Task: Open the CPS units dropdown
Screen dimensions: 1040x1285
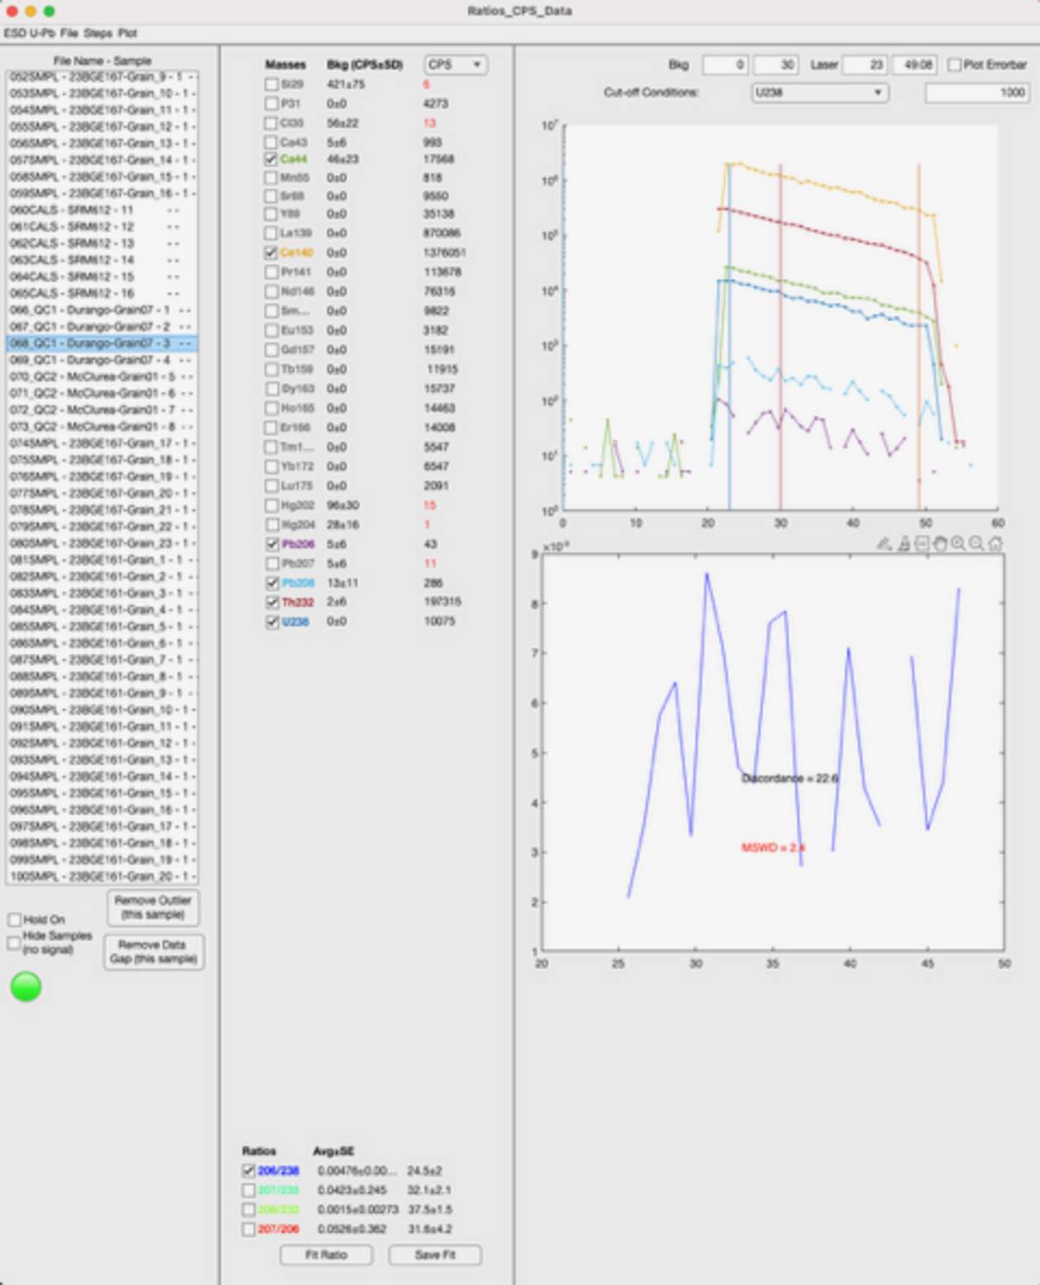Action: click(455, 64)
